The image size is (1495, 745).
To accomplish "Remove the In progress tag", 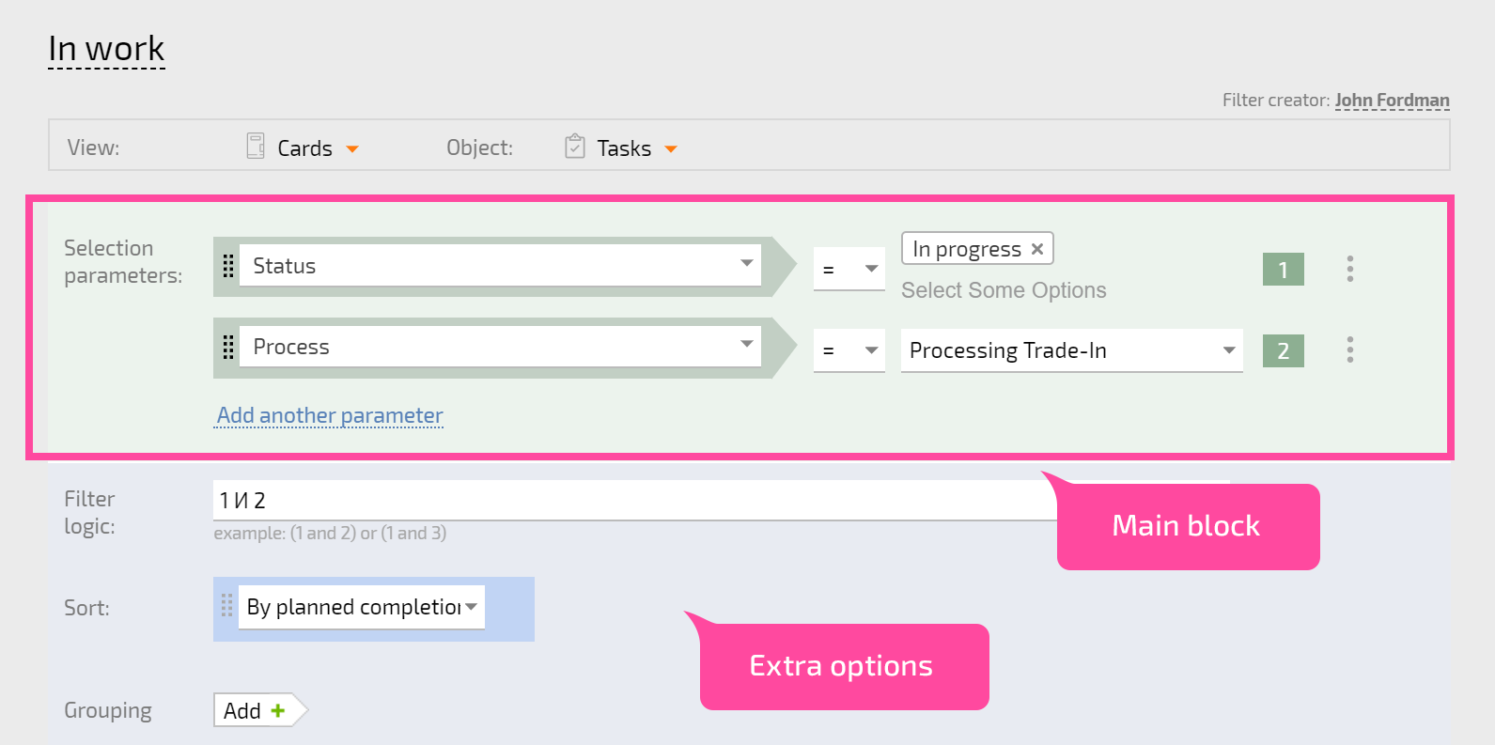I will pyautogui.click(x=1037, y=249).
